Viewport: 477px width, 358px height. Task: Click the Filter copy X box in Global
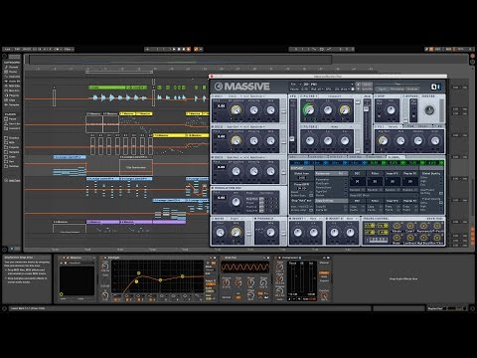375,181
